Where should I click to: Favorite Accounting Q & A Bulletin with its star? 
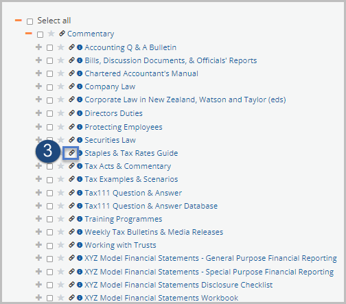pos(61,47)
